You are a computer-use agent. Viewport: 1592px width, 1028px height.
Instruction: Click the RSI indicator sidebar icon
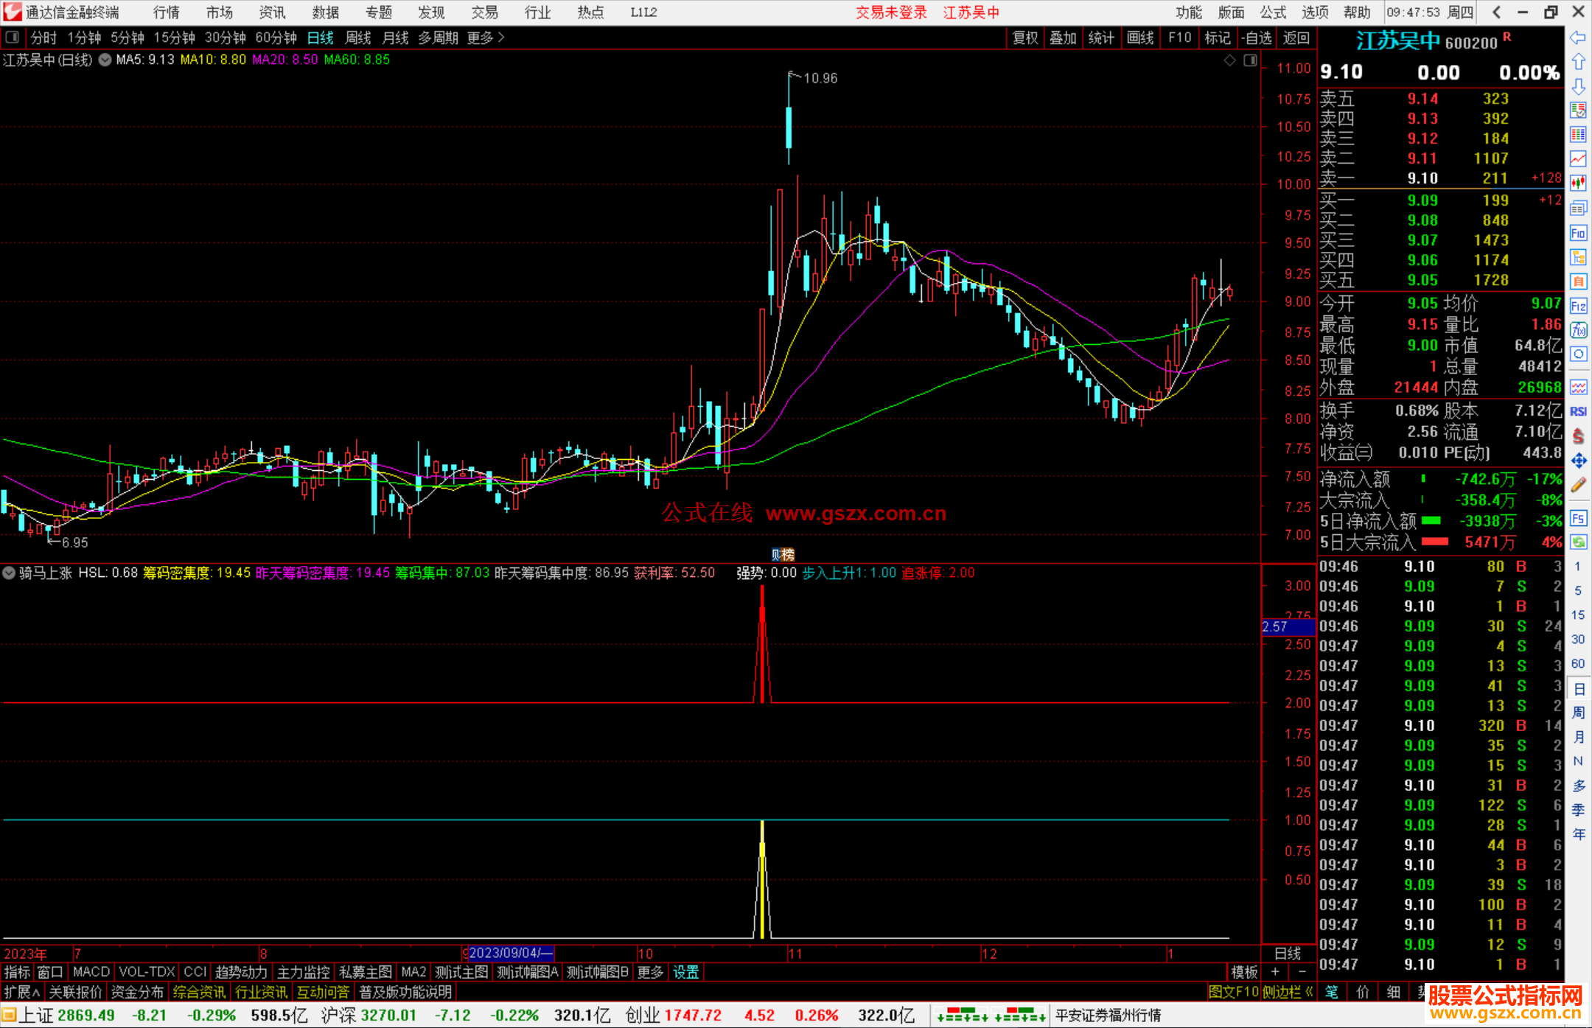click(x=1578, y=411)
